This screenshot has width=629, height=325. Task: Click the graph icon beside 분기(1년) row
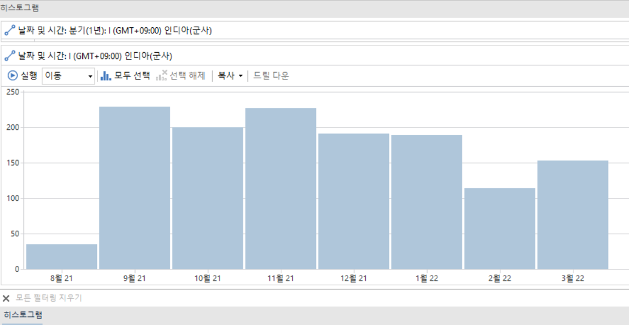pos(10,31)
